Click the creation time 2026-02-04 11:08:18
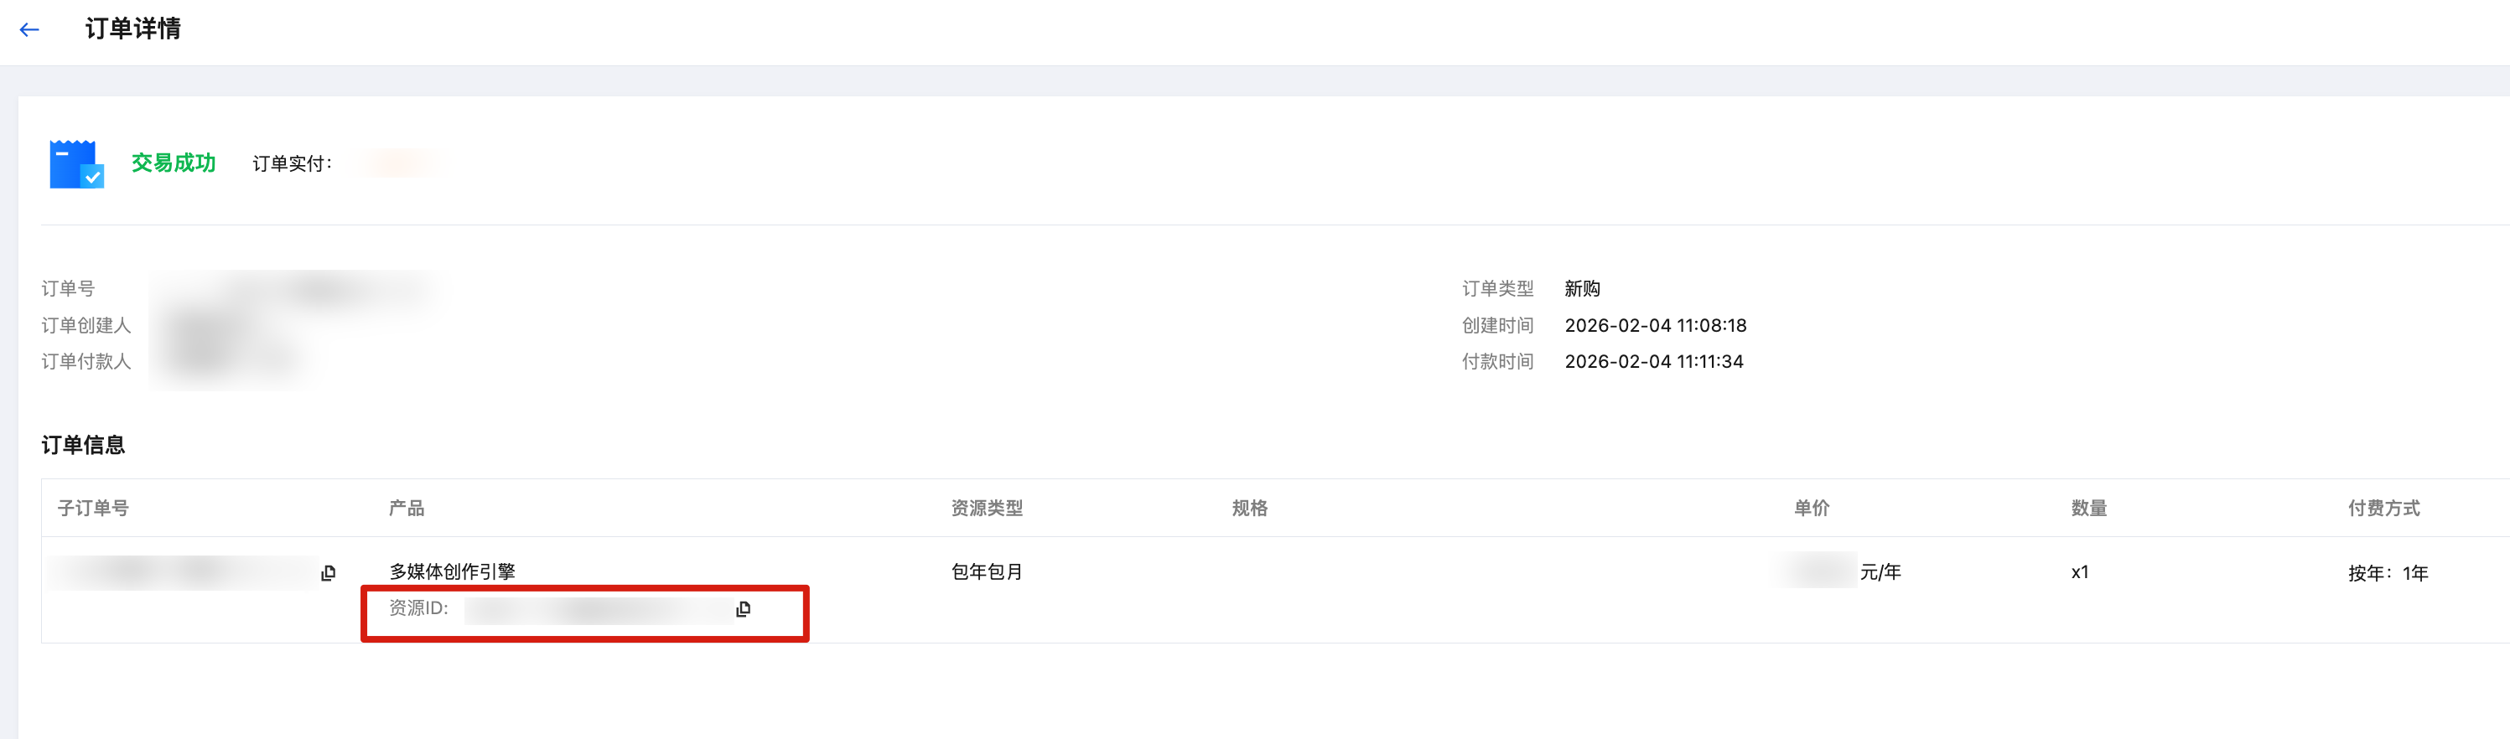Image resolution: width=2510 pixels, height=739 pixels. (1655, 325)
